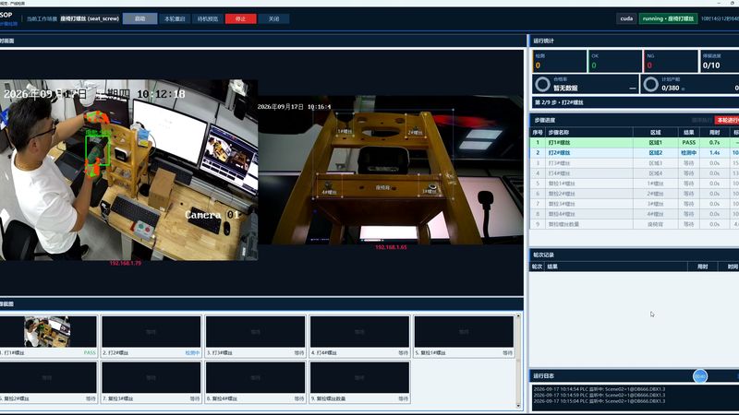Select step row 3 打3#螺丝
739x415 pixels.
[x=635, y=163]
